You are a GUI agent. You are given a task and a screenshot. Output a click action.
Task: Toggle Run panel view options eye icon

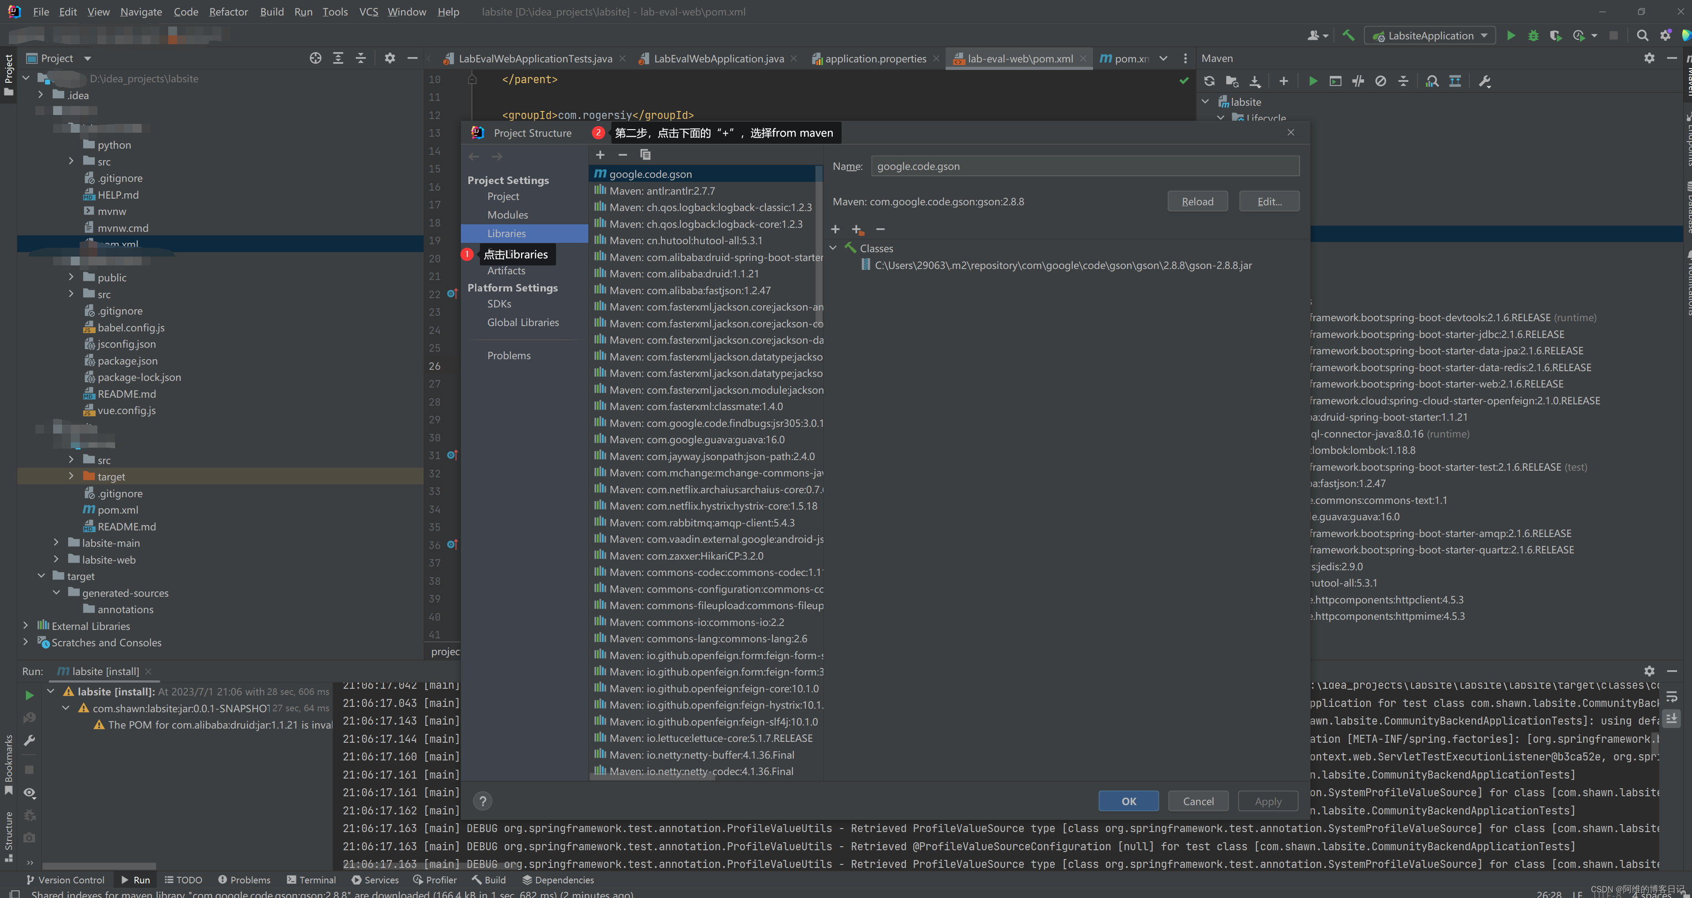pyautogui.click(x=29, y=793)
